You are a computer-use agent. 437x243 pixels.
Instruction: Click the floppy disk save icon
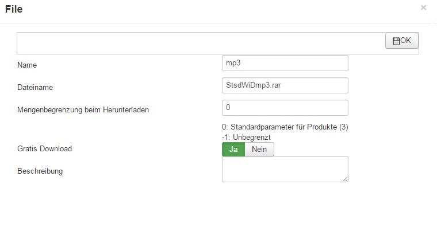(396, 41)
